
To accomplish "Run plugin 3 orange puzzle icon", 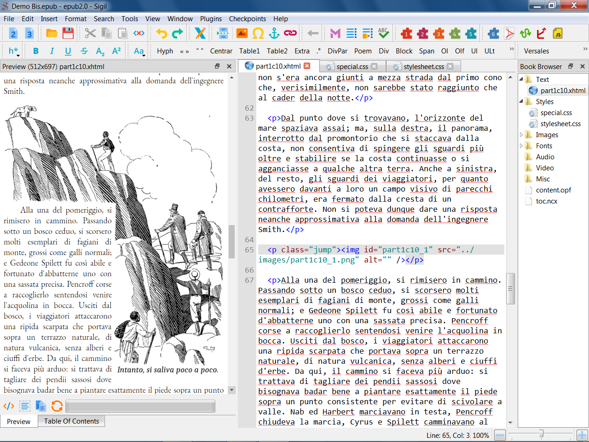I will tap(439, 33).
